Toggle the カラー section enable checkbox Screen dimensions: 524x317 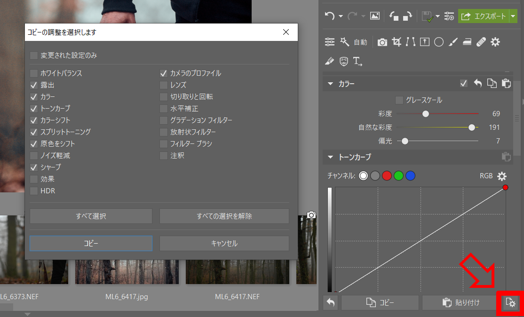tap(463, 84)
